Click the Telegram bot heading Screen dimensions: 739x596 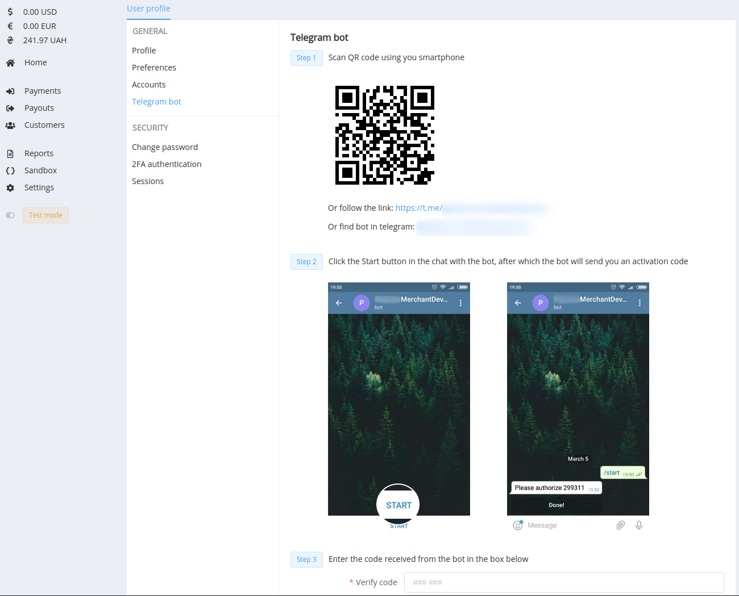click(319, 37)
